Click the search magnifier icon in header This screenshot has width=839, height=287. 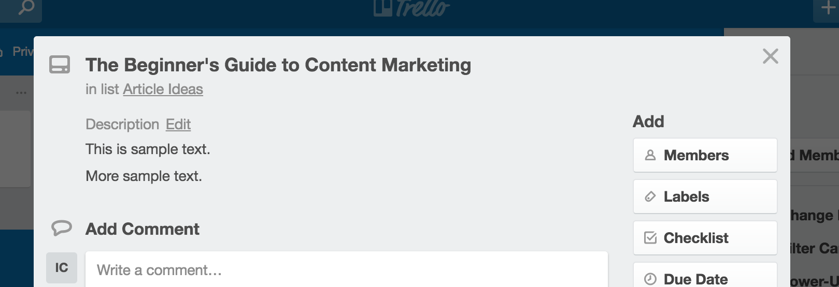26,7
